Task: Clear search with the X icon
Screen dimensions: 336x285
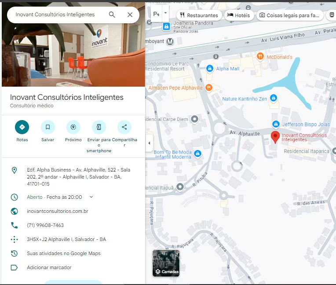Action: tap(130, 15)
